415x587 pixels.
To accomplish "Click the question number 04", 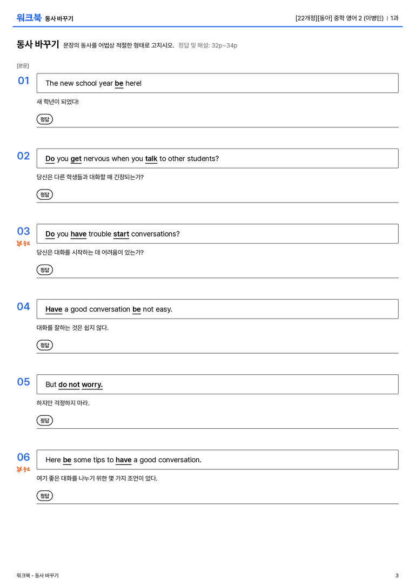I will tap(23, 307).
